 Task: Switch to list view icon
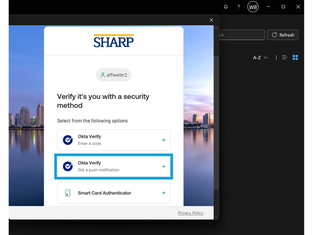285,58
